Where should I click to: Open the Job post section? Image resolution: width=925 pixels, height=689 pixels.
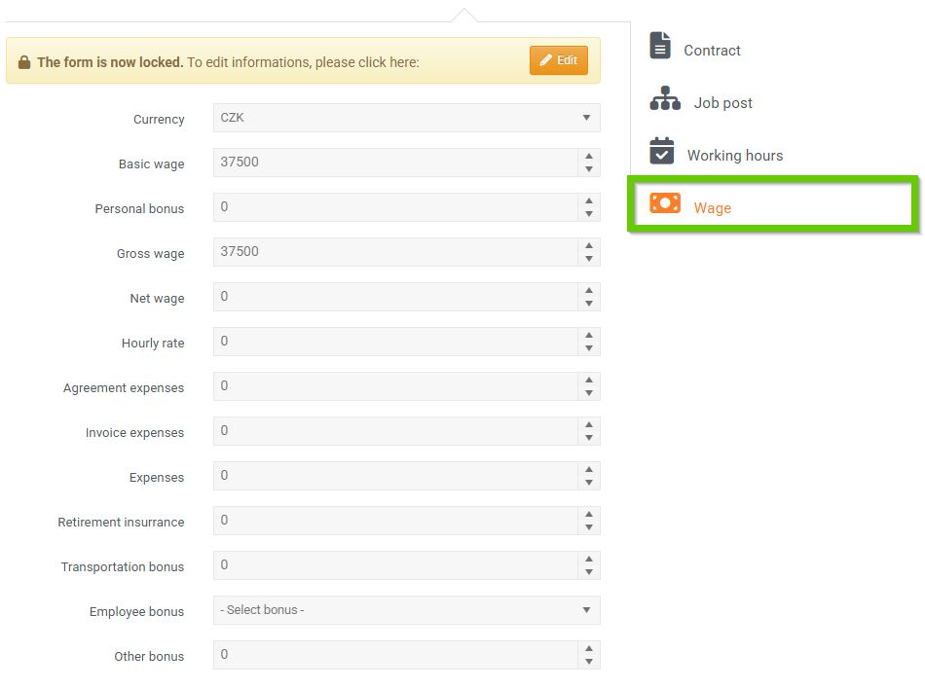722,103
